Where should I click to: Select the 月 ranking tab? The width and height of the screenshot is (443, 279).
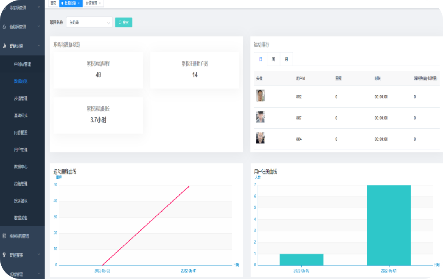point(286,59)
